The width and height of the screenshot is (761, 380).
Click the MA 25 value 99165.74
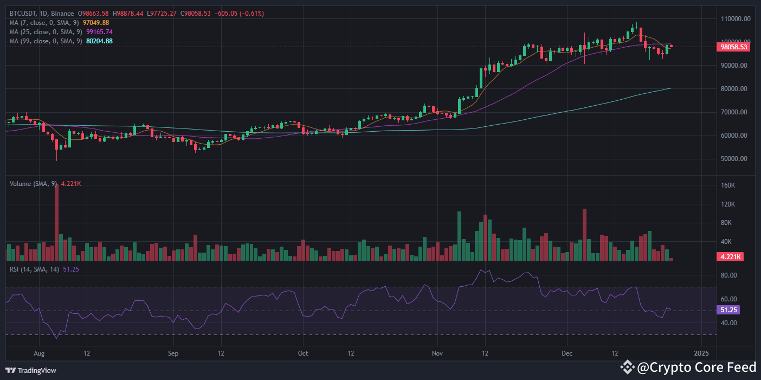(x=99, y=32)
